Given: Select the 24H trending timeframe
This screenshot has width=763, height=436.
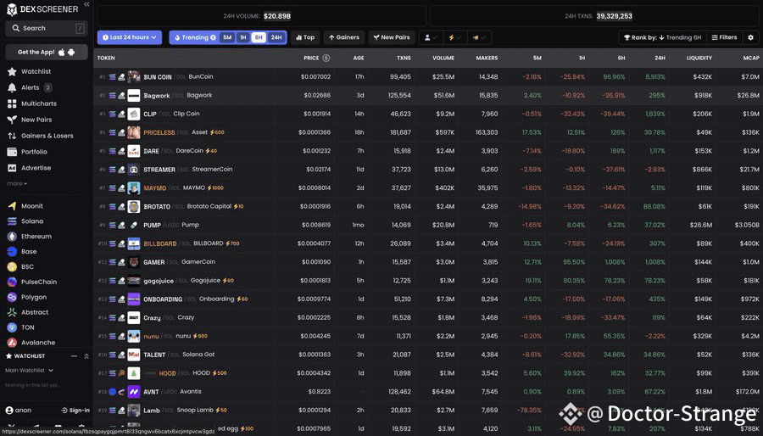Looking at the screenshot, I should point(276,37).
